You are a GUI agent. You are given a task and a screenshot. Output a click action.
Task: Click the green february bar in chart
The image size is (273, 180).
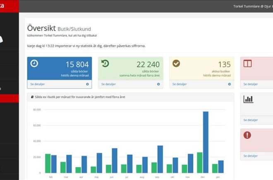pyautogui.click(x=48, y=163)
